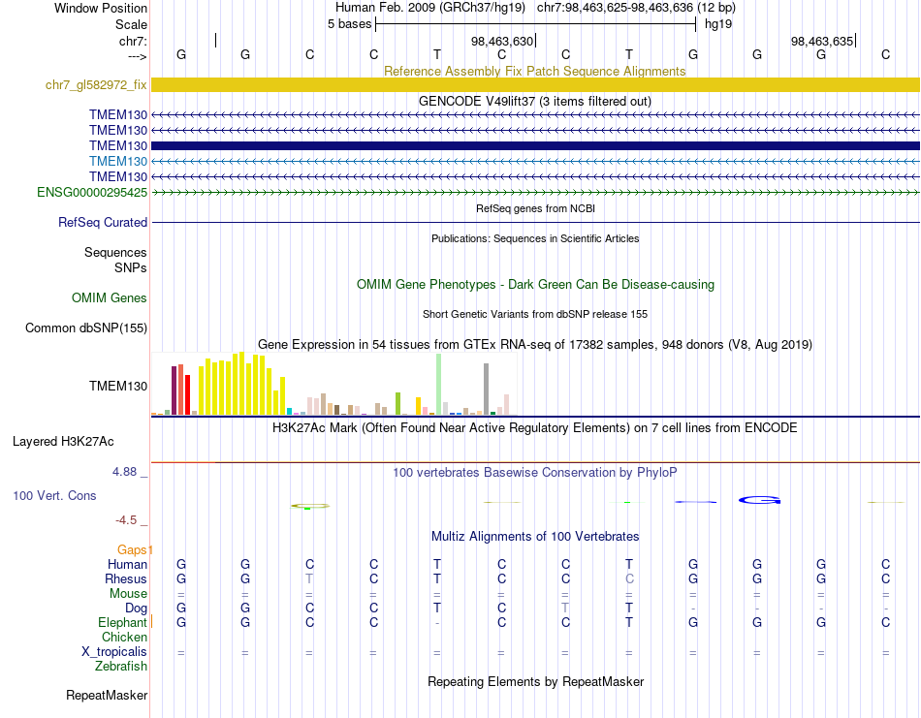921x718 pixels.
Task: Click the chr7:98,463,625-98,463,636 coordinates text
Action: coord(636,8)
